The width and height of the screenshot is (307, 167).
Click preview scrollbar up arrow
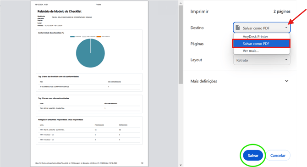(181, 3)
